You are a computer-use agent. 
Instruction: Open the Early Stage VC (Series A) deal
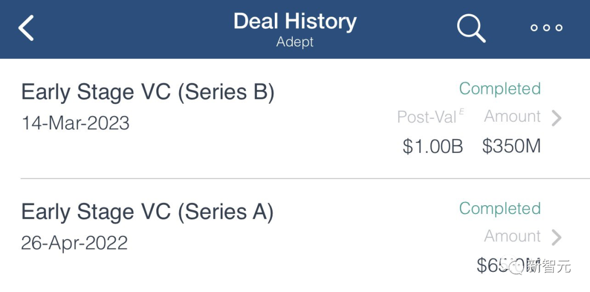coord(147,212)
